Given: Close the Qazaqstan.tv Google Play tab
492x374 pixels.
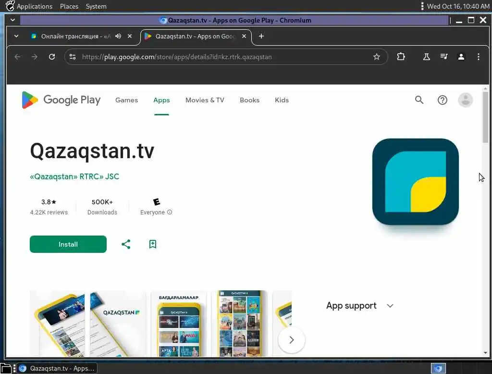Looking at the screenshot, I should coord(244,36).
